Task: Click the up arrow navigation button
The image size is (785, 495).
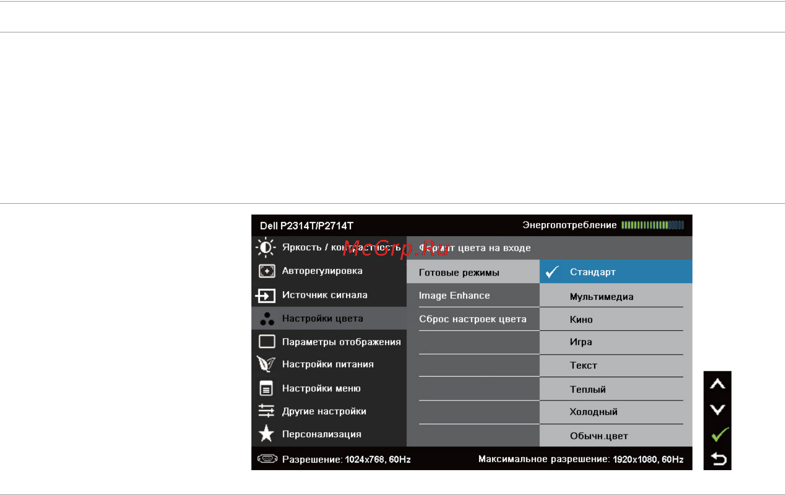Action: click(x=717, y=384)
